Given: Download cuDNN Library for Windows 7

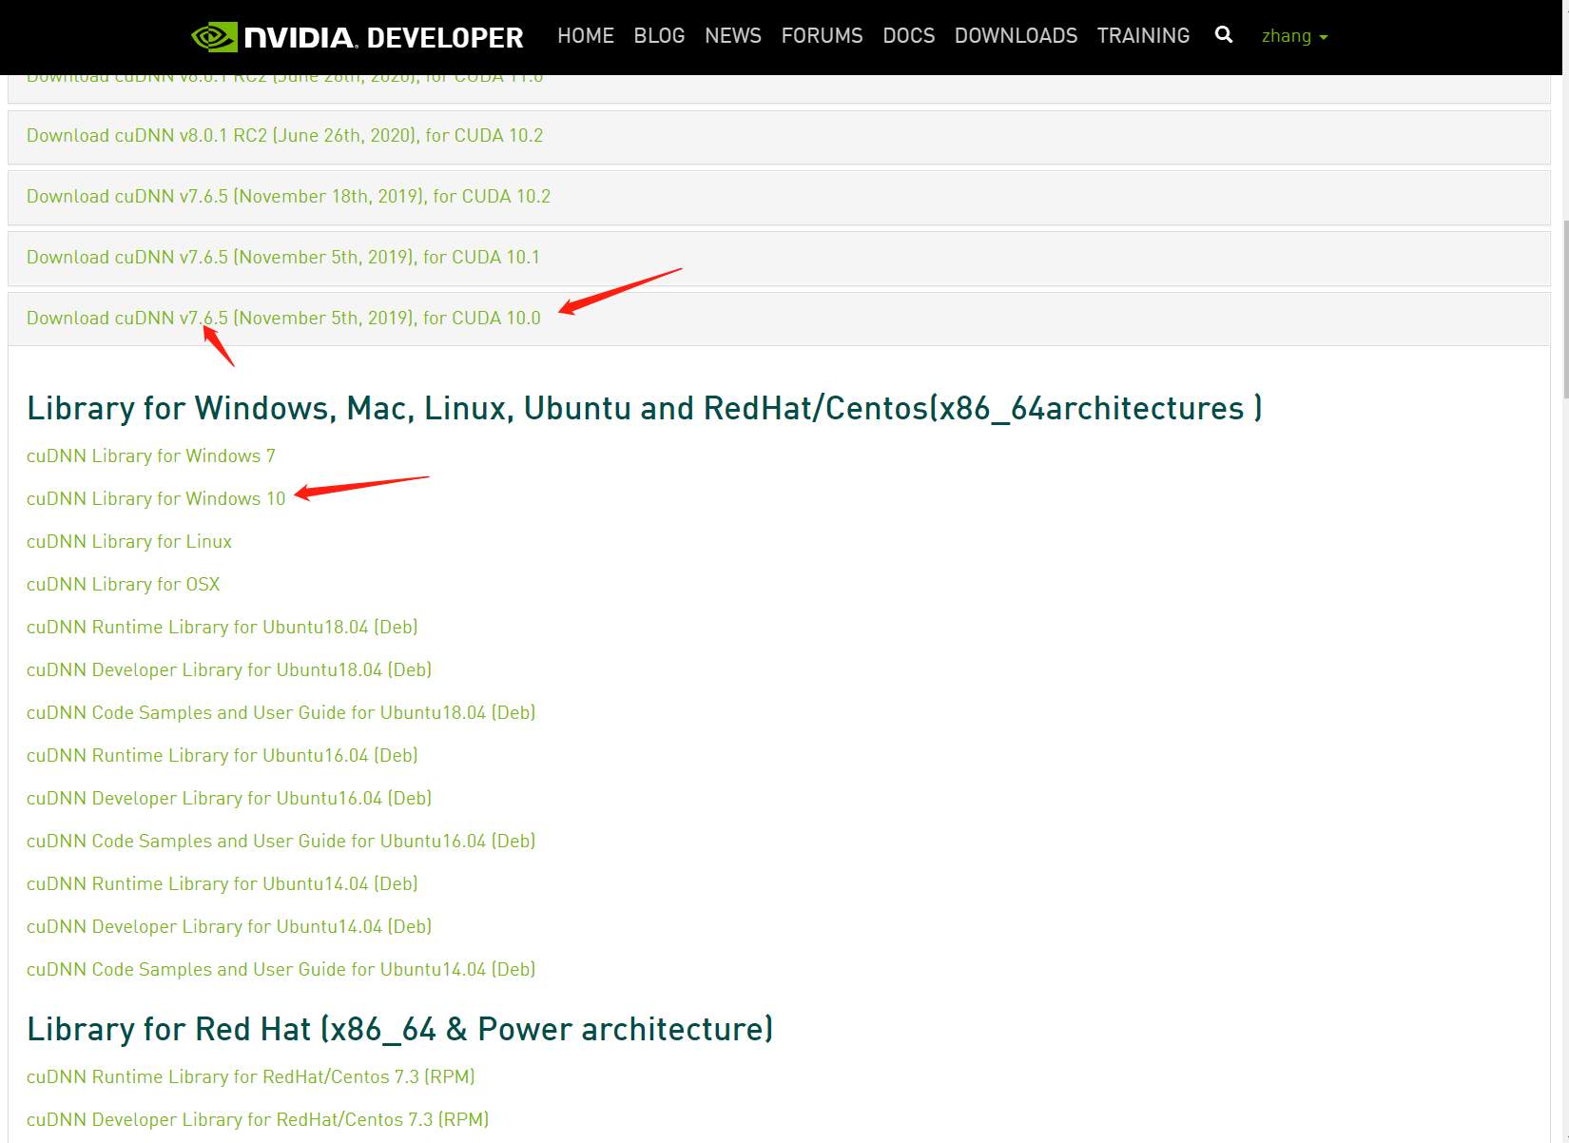Looking at the screenshot, I should (151, 456).
